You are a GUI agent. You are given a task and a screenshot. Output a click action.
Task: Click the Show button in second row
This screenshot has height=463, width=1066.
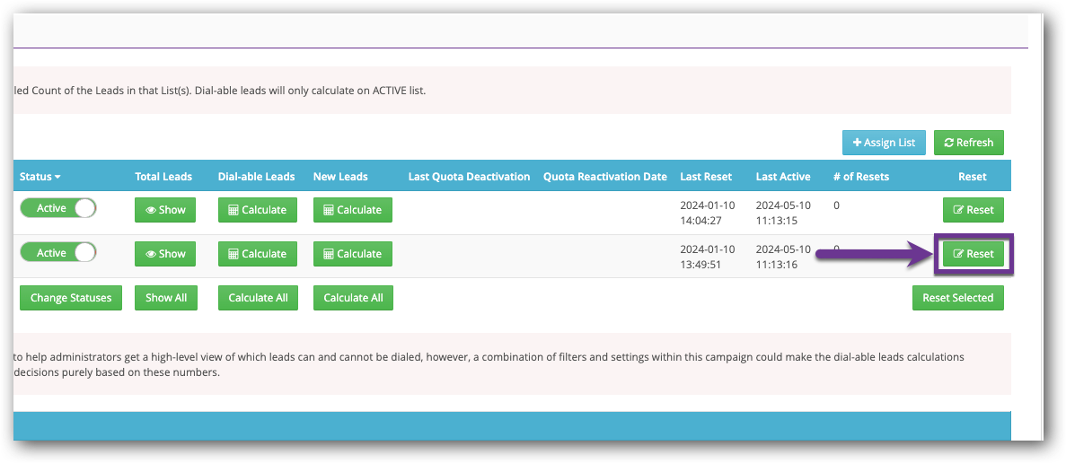[x=165, y=254]
